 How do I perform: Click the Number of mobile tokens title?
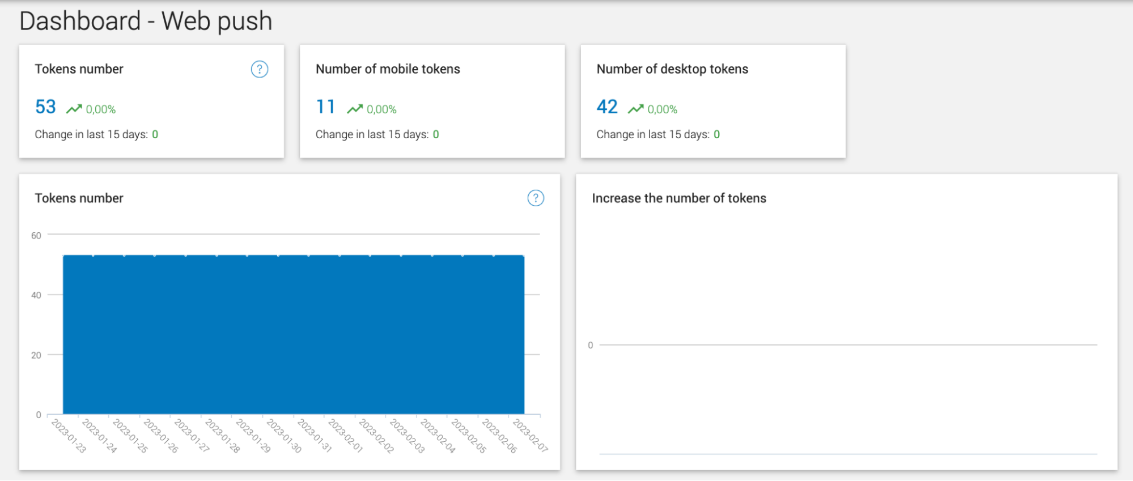click(388, 69)
